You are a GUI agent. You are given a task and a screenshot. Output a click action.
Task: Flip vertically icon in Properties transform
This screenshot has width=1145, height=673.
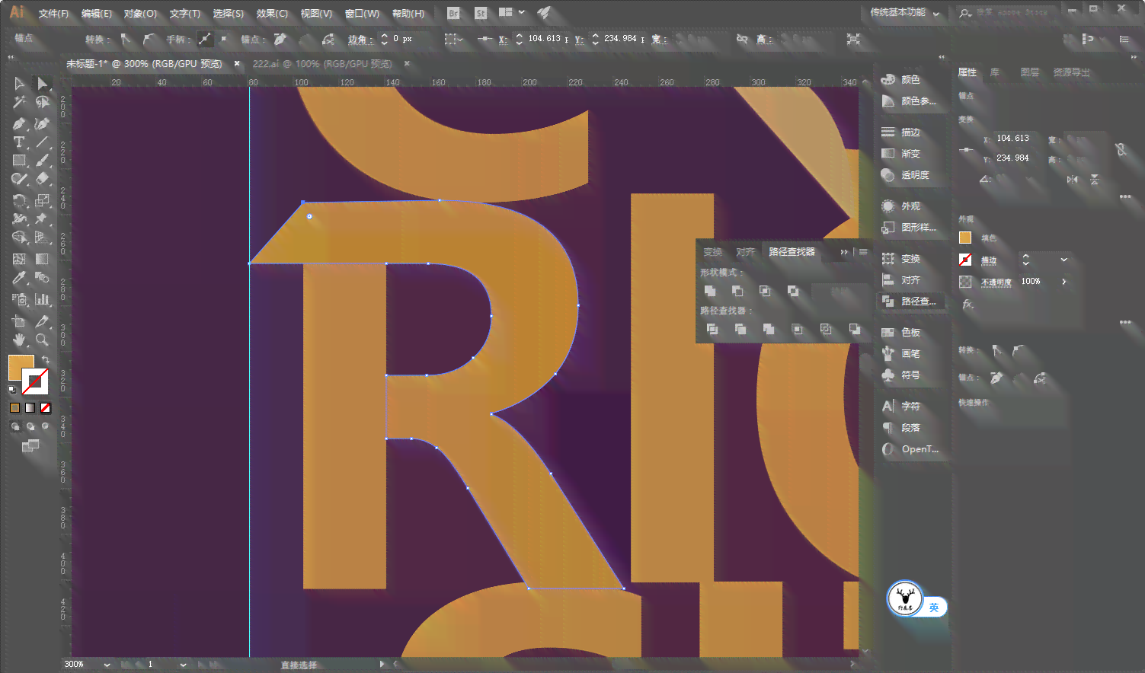click(1095, 180)
